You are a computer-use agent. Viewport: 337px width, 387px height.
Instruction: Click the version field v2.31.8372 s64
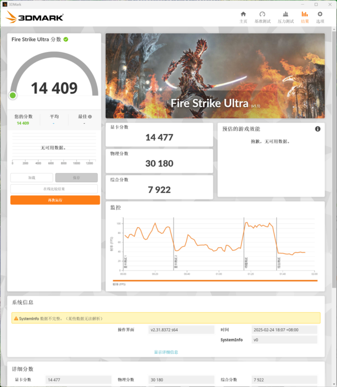coord(182,330)
